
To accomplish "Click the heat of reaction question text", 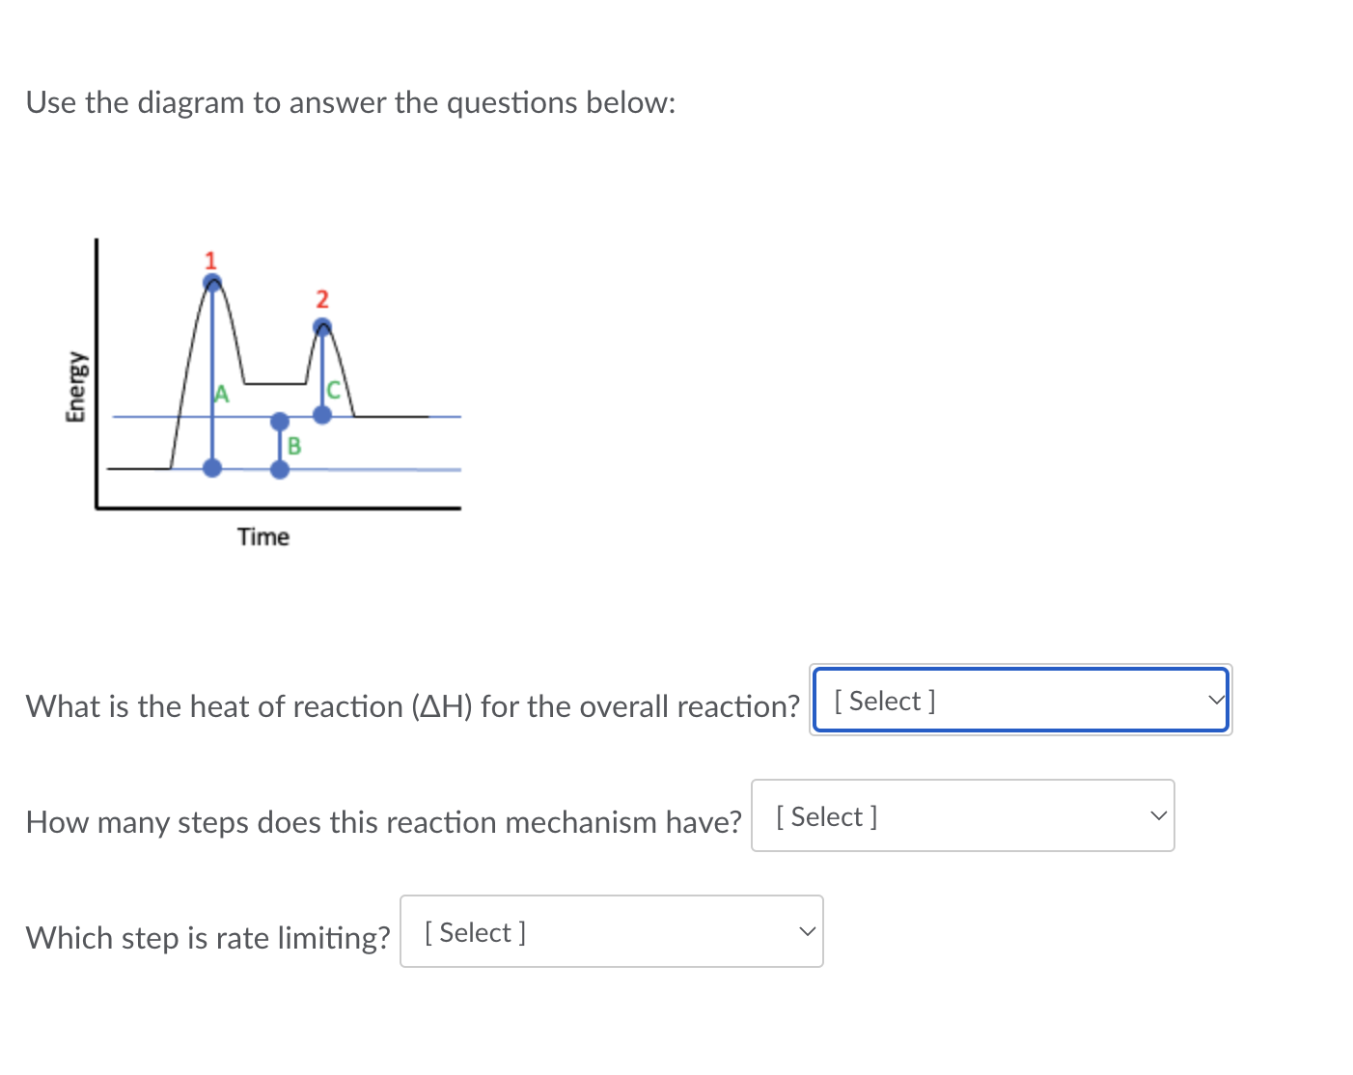I will tap(413, 706).
